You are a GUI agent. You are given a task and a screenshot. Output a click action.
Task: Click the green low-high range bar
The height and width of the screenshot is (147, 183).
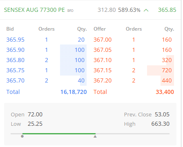pyautogui.click(x=59, y=134)
